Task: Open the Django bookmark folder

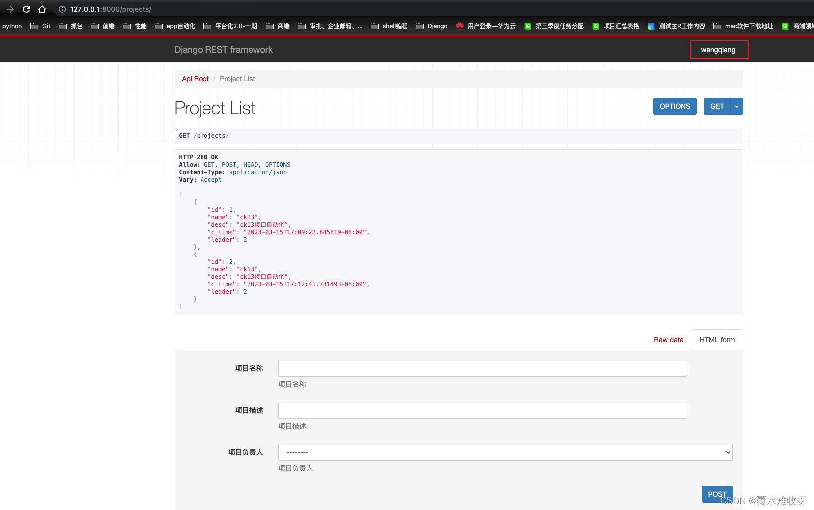Action: point(432,26)
